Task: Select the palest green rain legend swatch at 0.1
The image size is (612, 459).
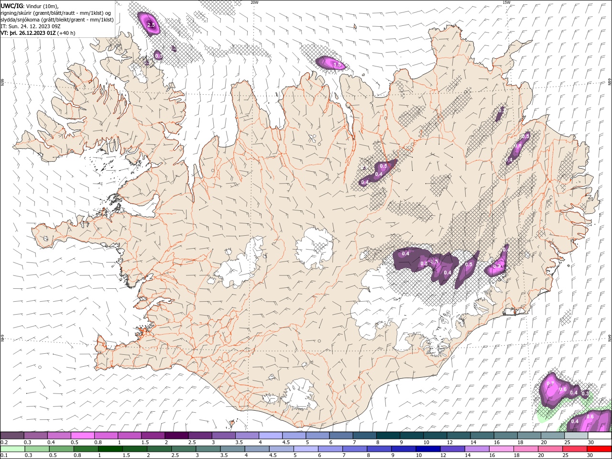Action: pyautogui.click(x=12, y=449)
